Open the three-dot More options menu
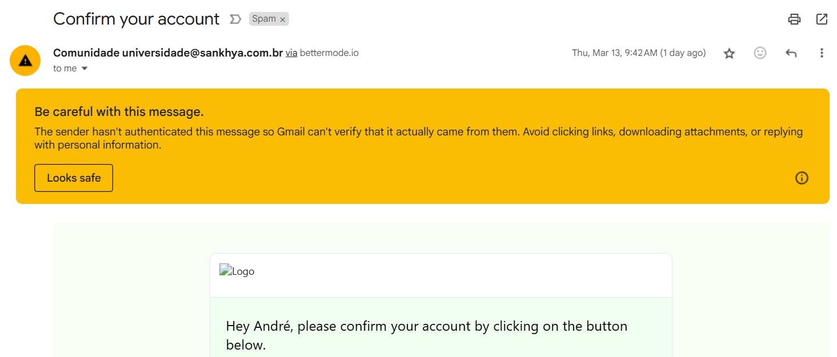The image size is (837, 357). click(822, 53)
